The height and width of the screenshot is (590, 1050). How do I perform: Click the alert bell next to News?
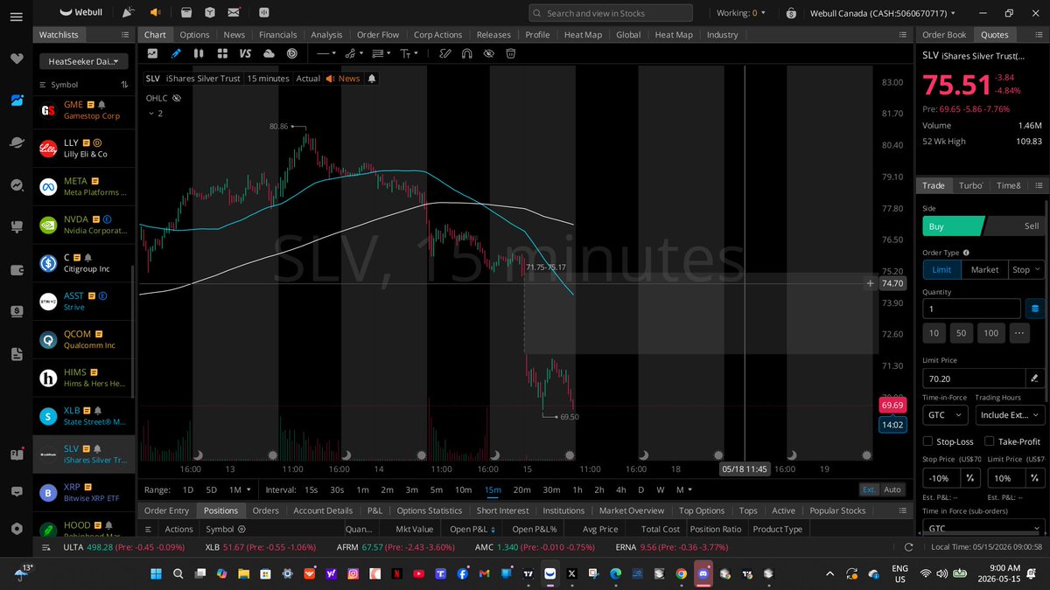coord(372,79)
